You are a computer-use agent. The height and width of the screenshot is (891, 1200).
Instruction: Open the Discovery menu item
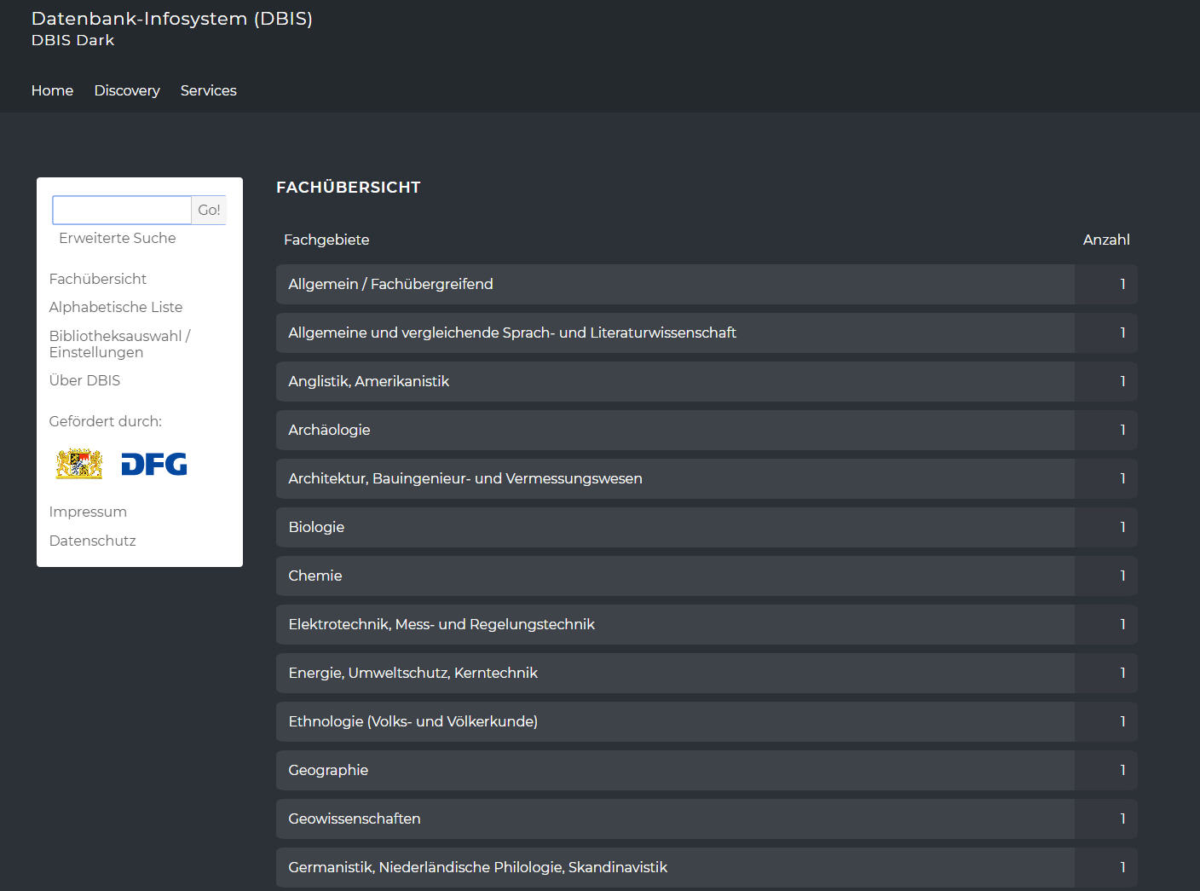tap(127, 90)
